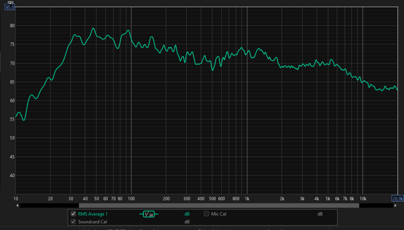This screenshot has width=404, height=230.
Task: Click the 1/24 smoothing indicator icon
Action: click(148, 214)
